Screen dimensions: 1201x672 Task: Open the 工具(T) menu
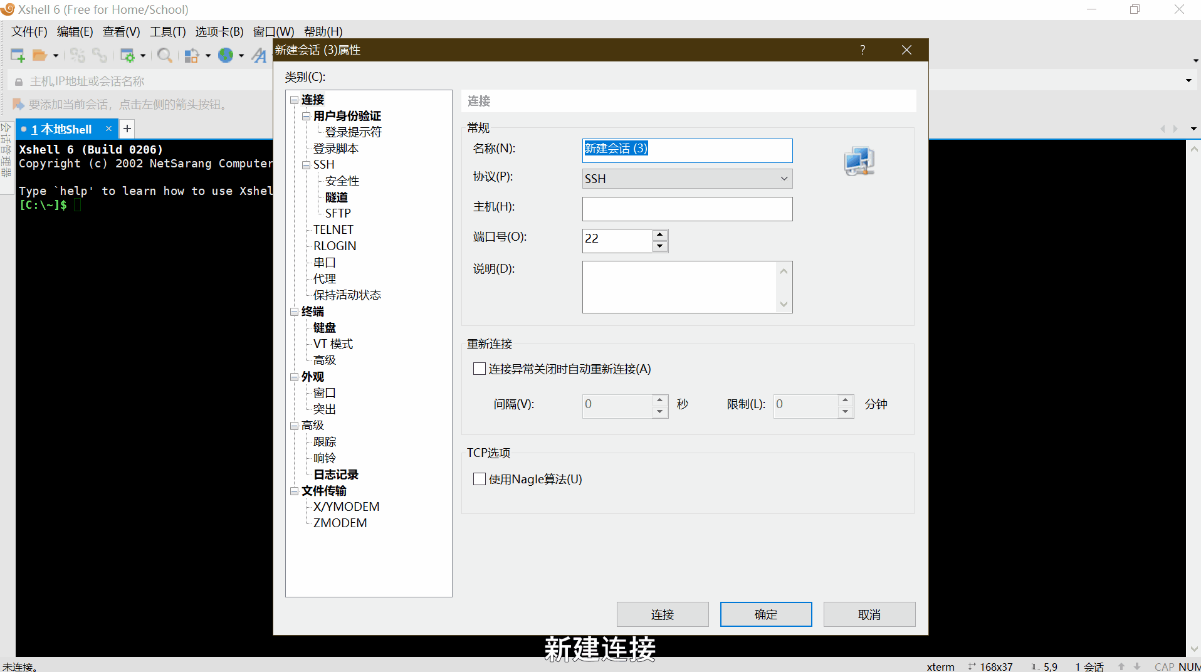[x=167, y=31]
